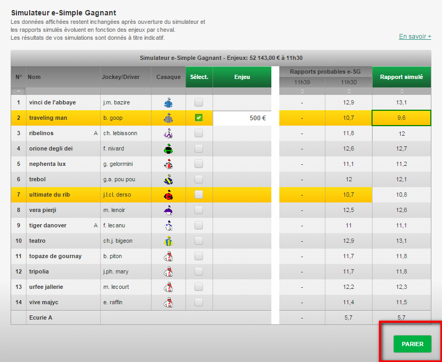Click nephenta lux silk icon
Screen dimensions: 442x362
169,164
